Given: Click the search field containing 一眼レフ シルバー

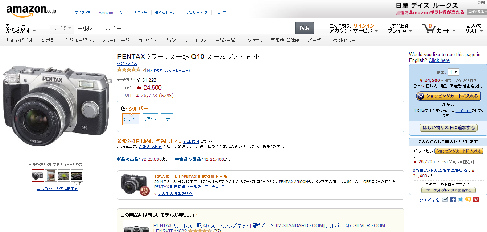Looking at the screenshot, I should point(184,28).
